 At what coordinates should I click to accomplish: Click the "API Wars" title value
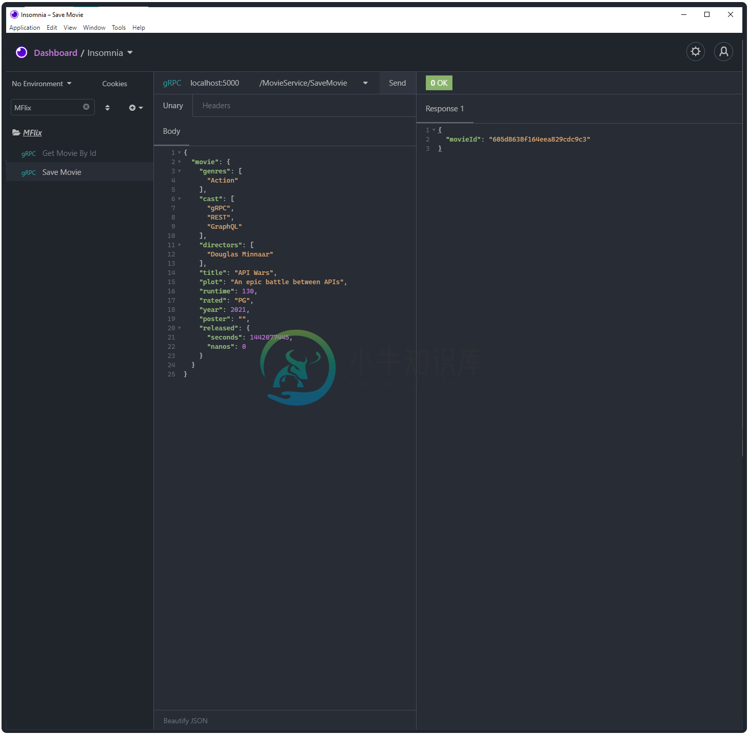point(254,273)
